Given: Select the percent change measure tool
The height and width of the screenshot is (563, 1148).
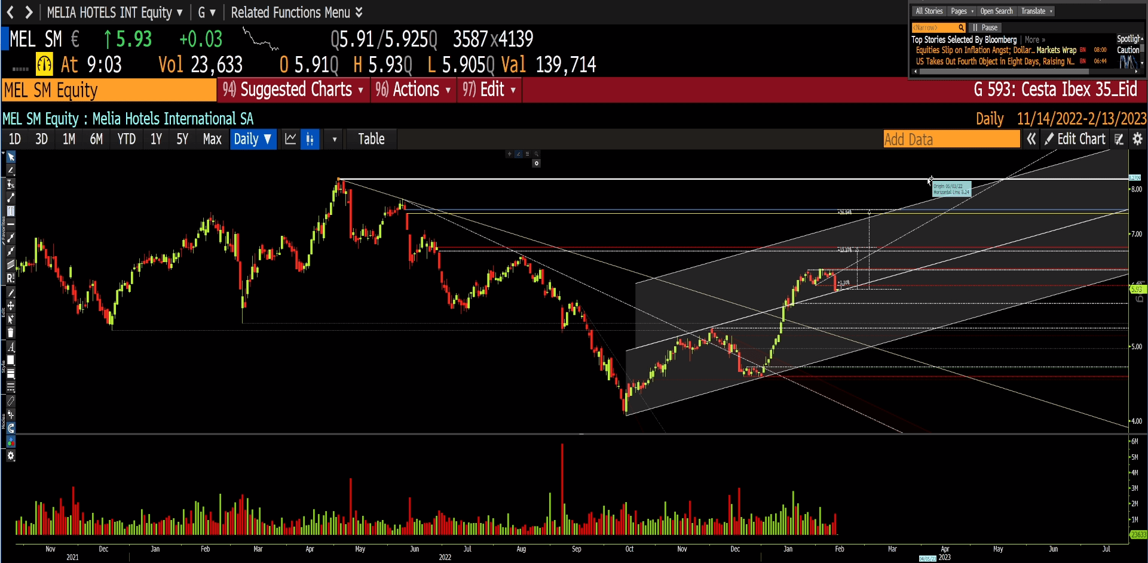Looking at the screenshot, I should click(11, 184).
